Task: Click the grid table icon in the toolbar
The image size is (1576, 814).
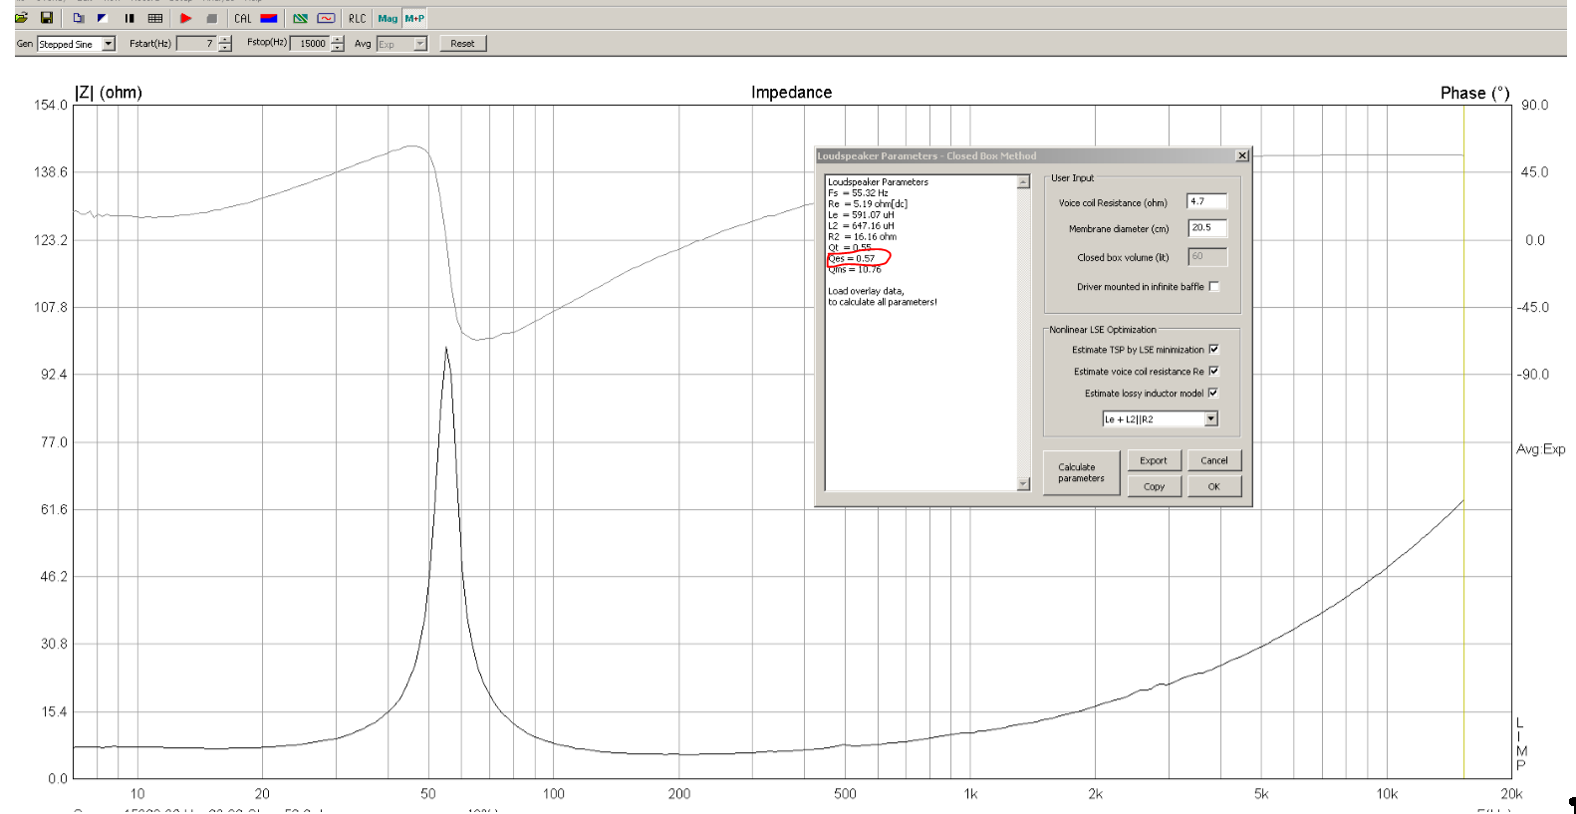Action: pos(155,18)
